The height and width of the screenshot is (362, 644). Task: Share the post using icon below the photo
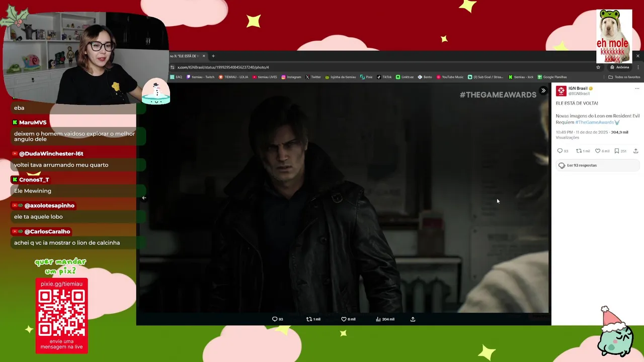413,319
